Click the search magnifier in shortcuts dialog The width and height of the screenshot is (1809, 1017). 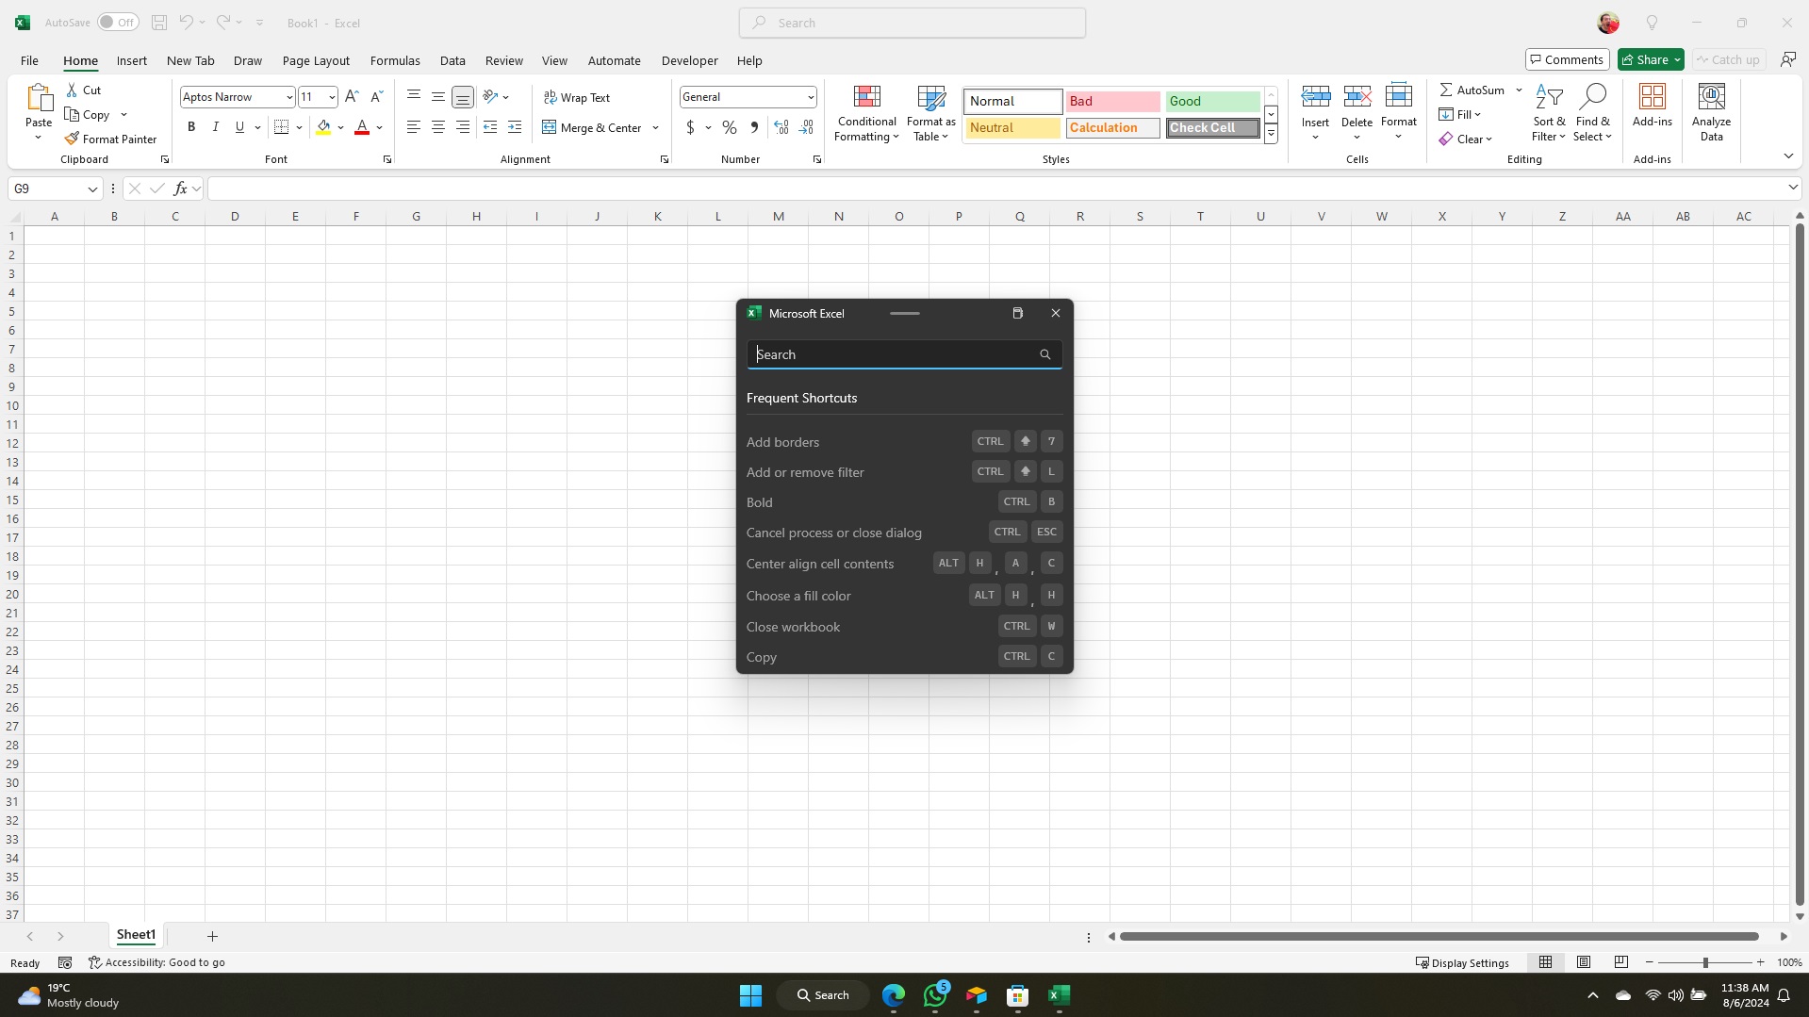point(1045,354)
